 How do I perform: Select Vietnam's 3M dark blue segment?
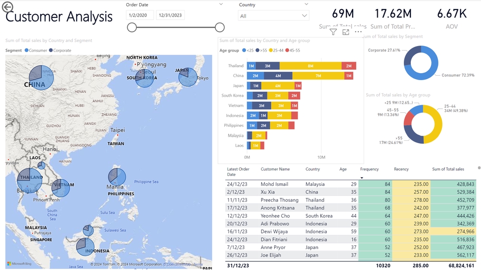[262, 106]
